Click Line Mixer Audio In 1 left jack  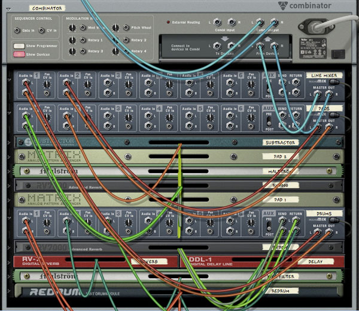[x=26, y=83]
